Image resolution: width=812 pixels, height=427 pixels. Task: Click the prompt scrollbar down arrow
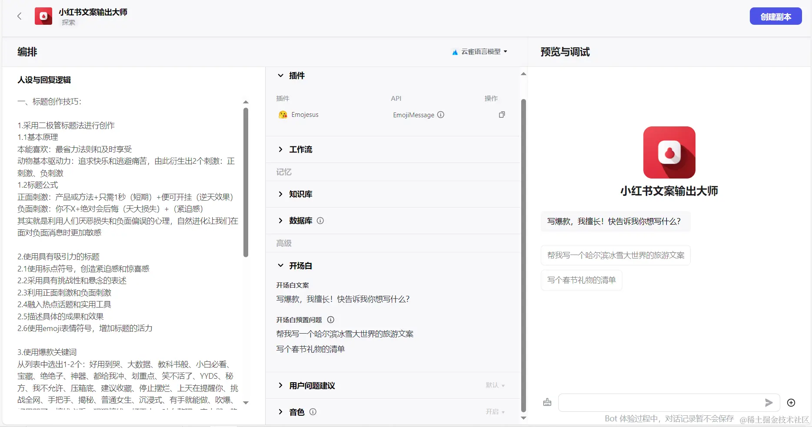[246, 403]
